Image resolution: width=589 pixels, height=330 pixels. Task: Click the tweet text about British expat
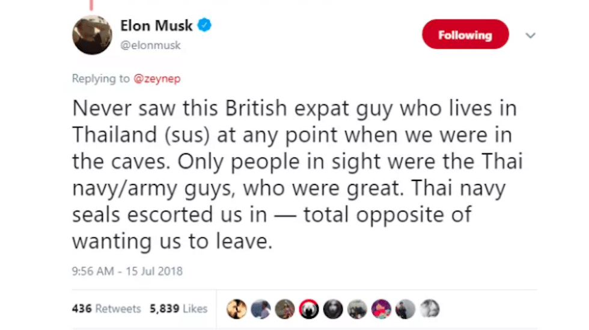(294, 176)
